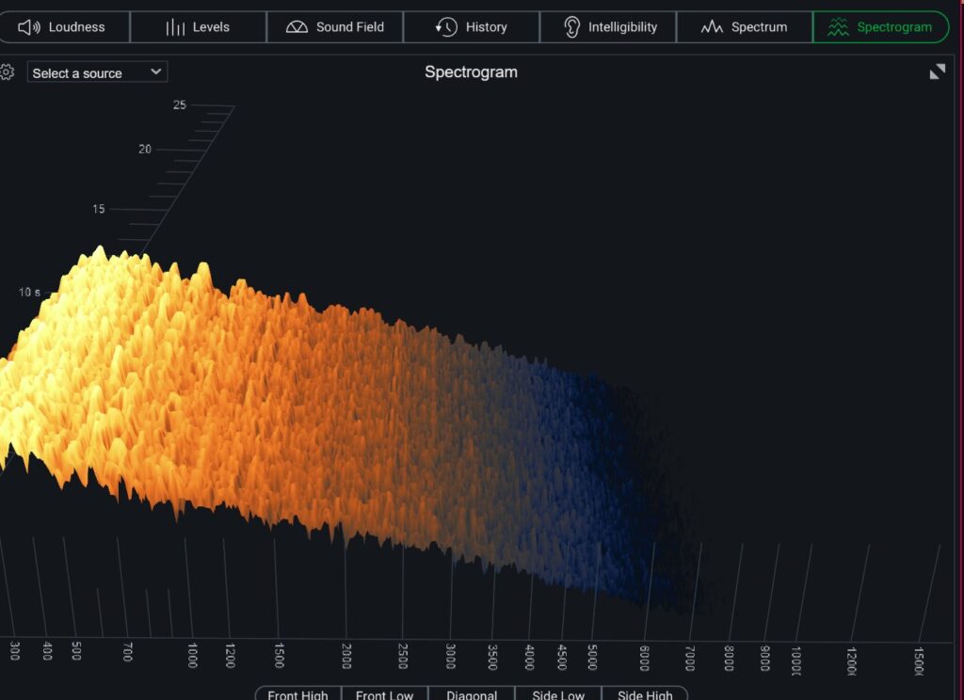Open the settings gear beside source selector
This screenshot has height=700, width=964.
click(7, 72)
